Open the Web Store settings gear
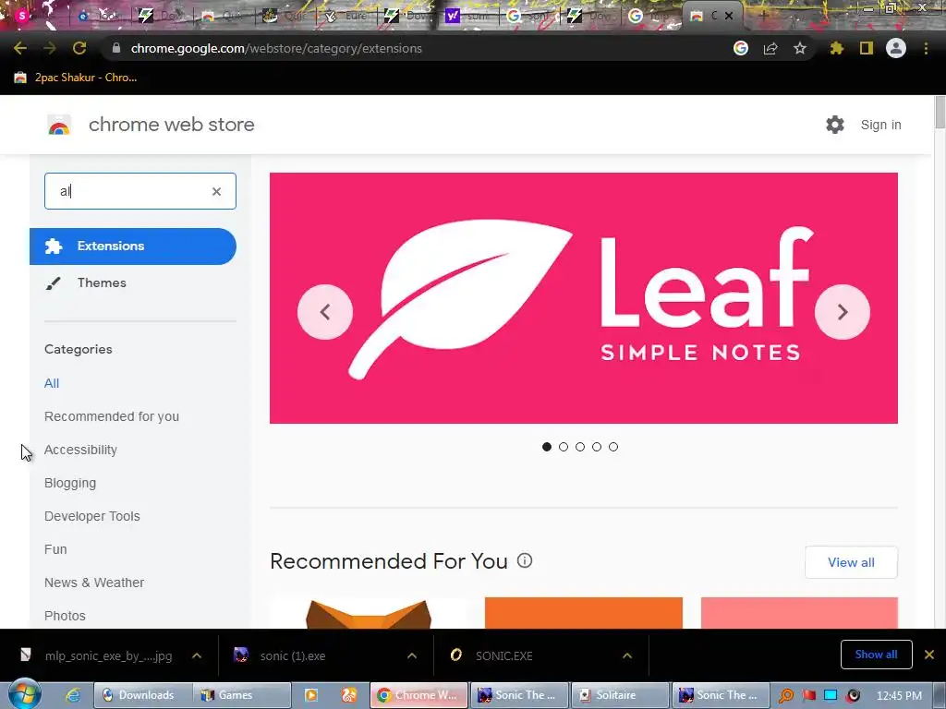This screenshot has height=709, width=946. point(835,125)
